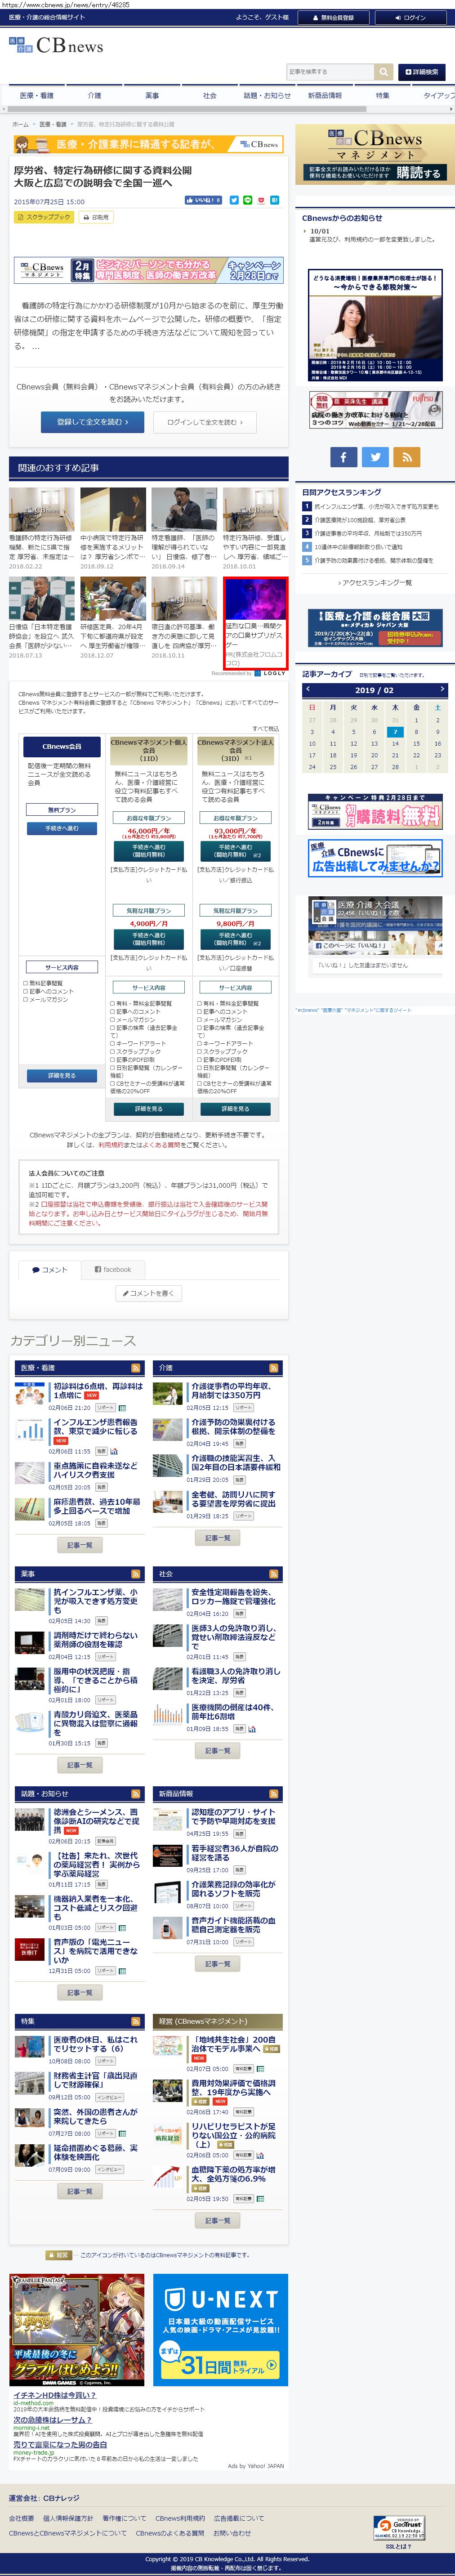
Task: Select 社会 in the navigation bar
Action: click(x=209, y=95)
